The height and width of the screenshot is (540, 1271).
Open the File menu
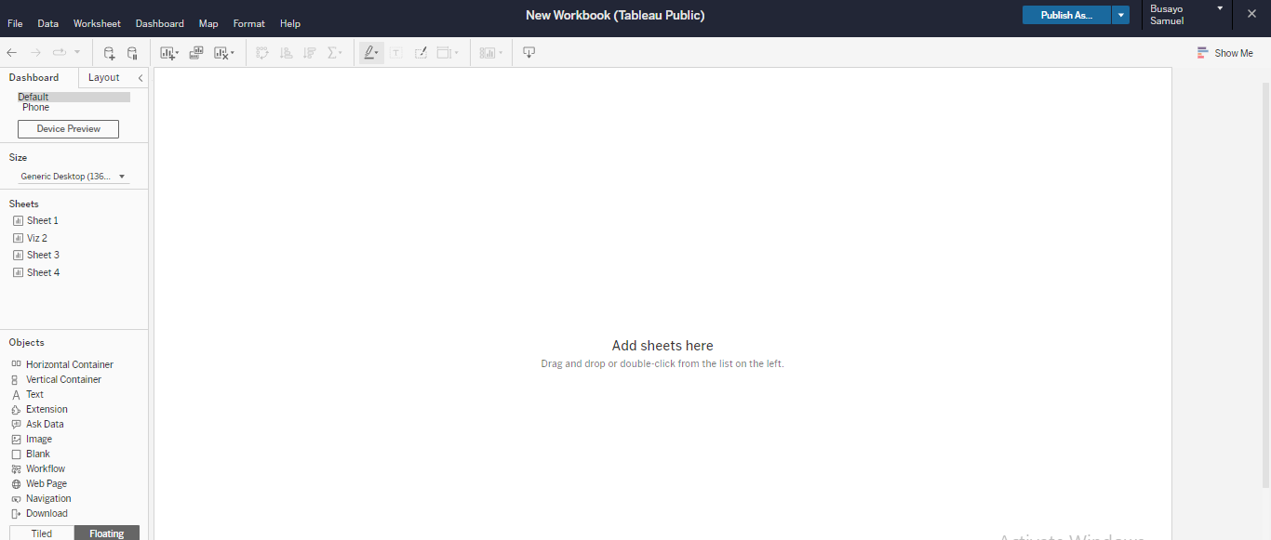click(x=15, y=23)
